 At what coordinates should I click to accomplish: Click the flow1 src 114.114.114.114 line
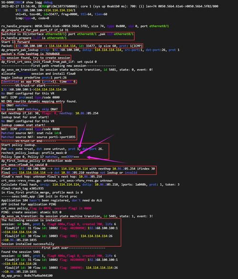pyautogui.click(x=69, y=173)
